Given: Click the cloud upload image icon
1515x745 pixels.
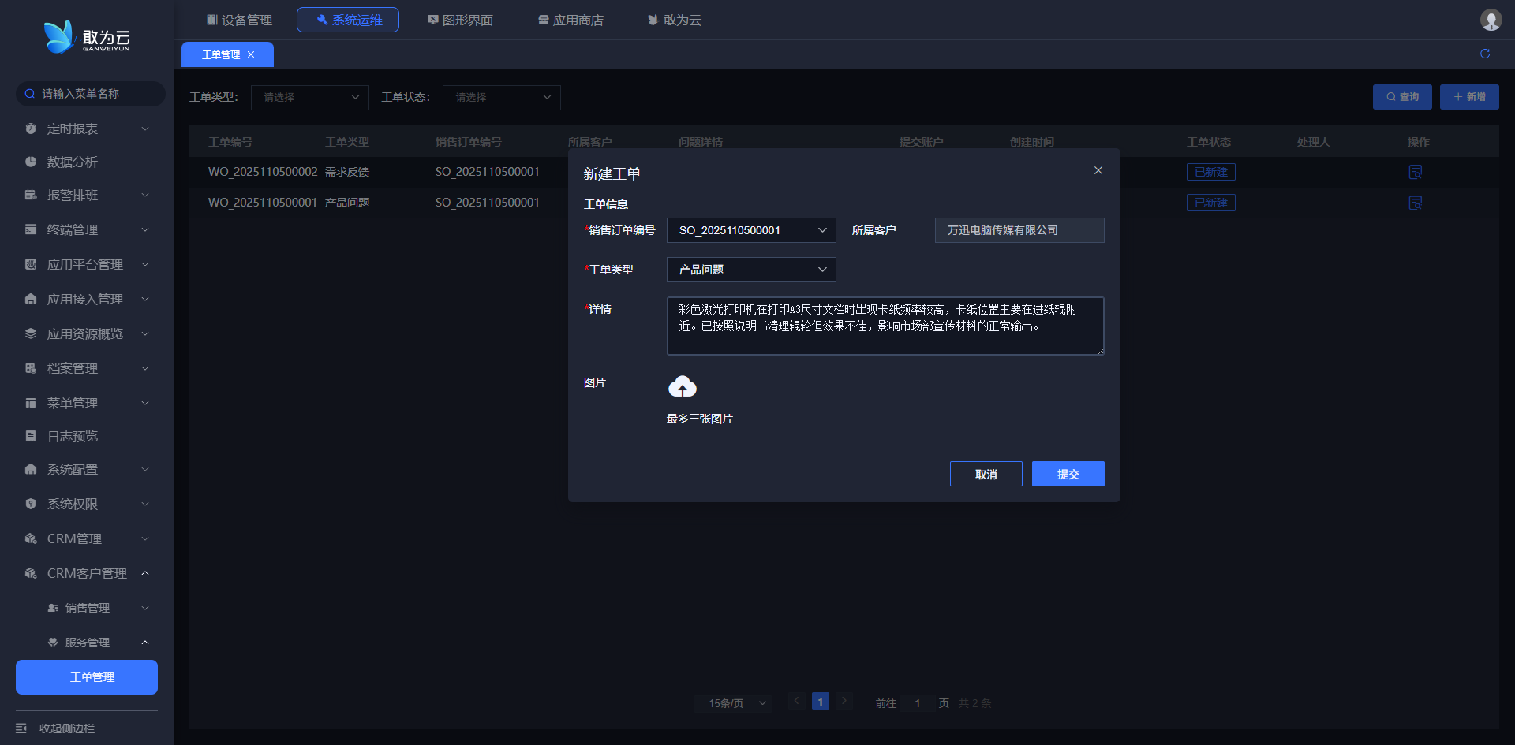Looking at the screenshot, I should 683,387.
